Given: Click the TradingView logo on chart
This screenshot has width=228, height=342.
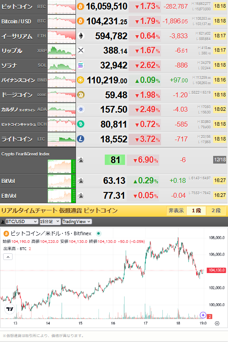Looking at the screenshot, I should click(x=9, y=309).
